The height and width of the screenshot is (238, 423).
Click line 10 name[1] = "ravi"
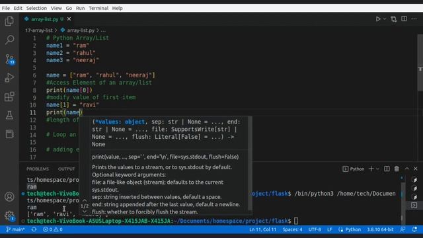[73, 104]
